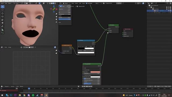Viewport: 172px width, 97px height.
Task: Open the Keying dropdown in timeline
Action: (x=13, y=86)
